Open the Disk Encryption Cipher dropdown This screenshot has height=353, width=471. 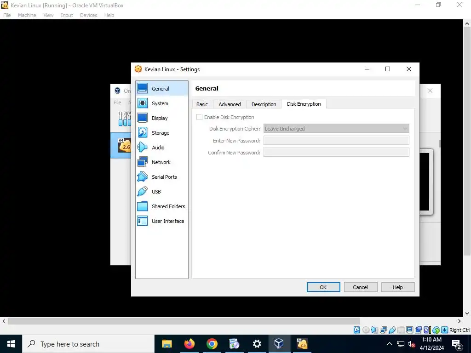click(x=336, y=129)
